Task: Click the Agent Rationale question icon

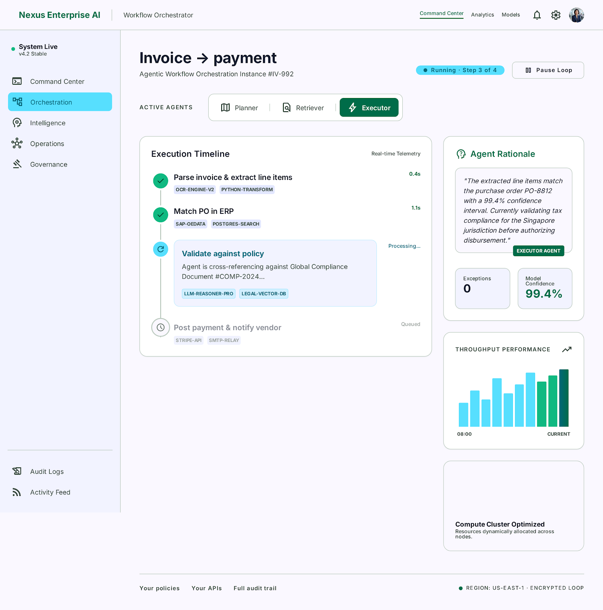Action: 461,154
